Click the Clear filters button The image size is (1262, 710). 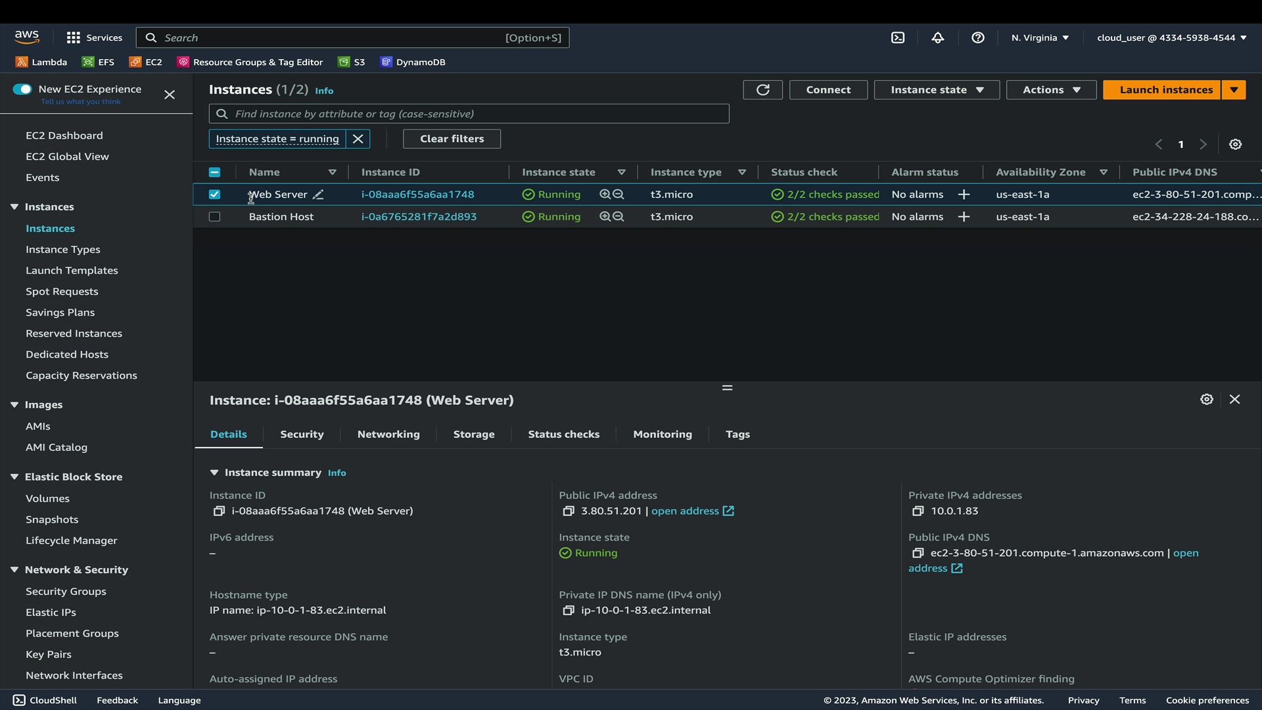[452, 139]
